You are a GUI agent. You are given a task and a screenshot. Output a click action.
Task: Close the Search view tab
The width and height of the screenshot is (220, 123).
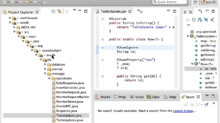click(x=198, y=97)
